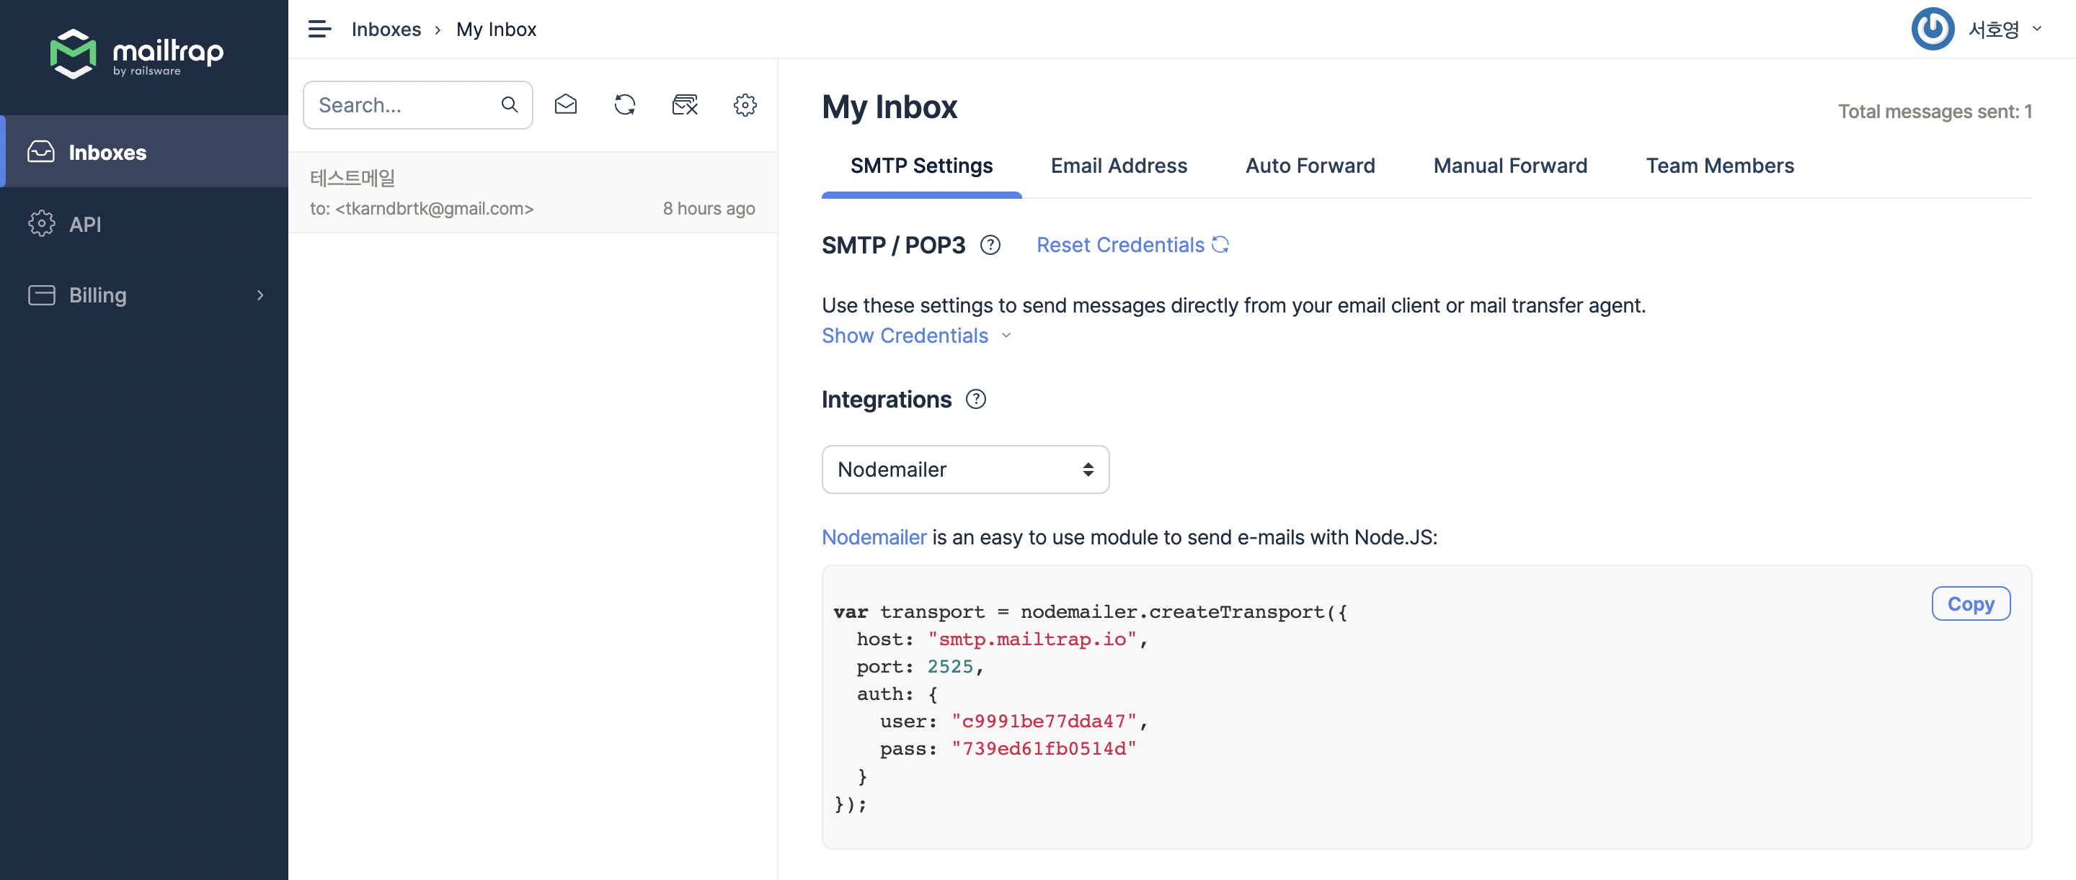Click the SMTP / POP3 help icon
The width and height of the screenshot is (2076, 880).
pos(990,245)
